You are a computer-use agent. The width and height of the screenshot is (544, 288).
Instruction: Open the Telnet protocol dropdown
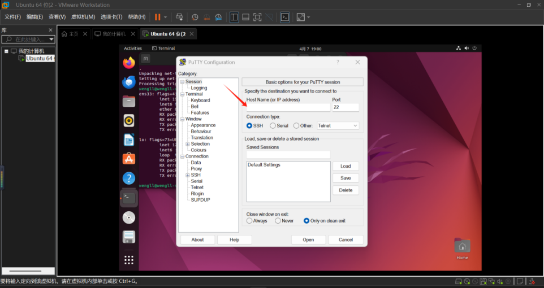tap(338, 126)
